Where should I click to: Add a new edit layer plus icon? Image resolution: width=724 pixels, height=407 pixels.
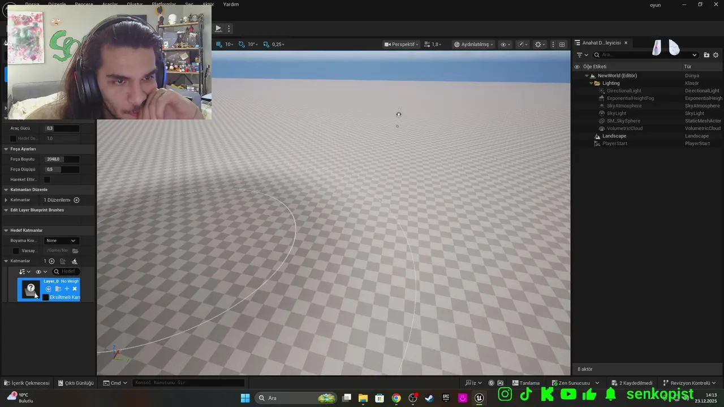pos(76,200)
